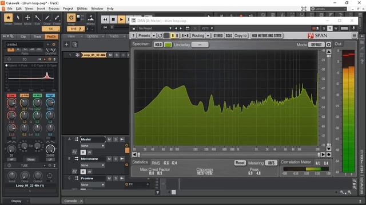Switch to the Clip inspector tab

click(x=23, y=36)
